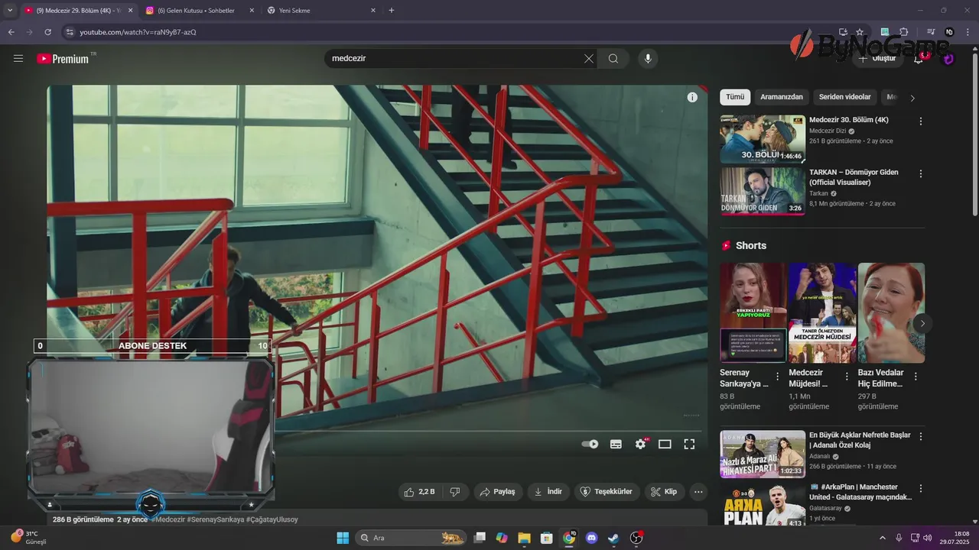
Task: Go to YouTube Premium home logo
Action: click(62, 59)
